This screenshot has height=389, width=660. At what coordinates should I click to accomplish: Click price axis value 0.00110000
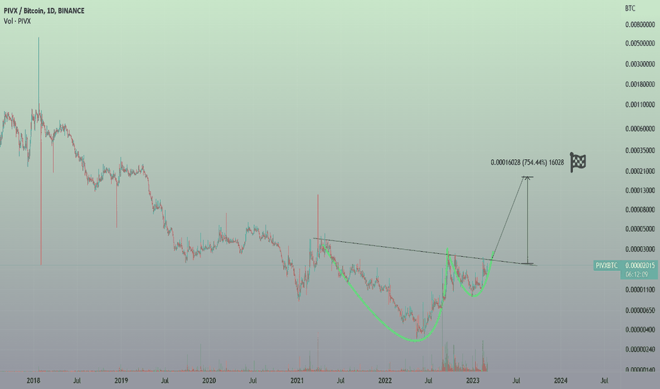[639, 105]
